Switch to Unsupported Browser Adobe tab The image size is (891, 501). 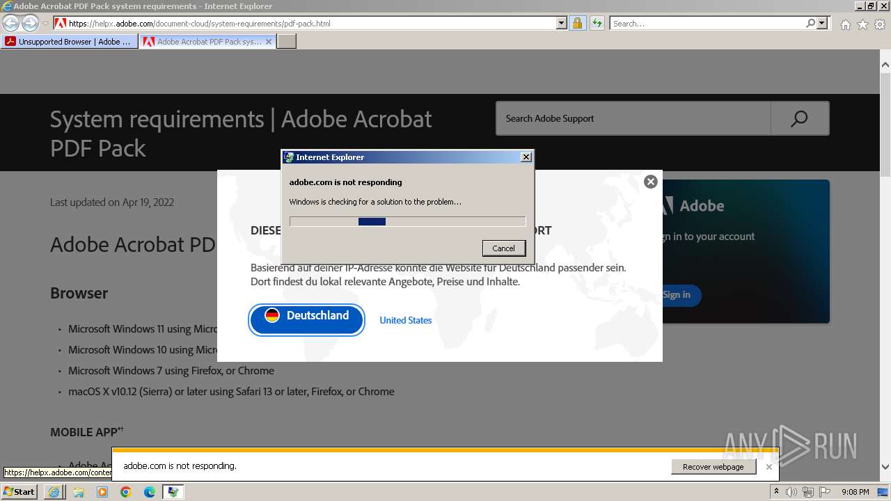pyautogui.click(x=69, y=42)
